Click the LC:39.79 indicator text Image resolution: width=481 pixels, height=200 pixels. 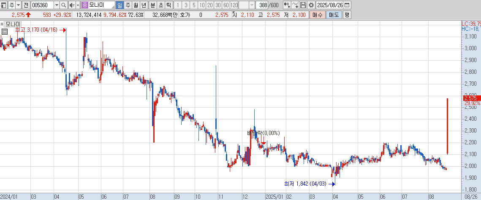471,24
